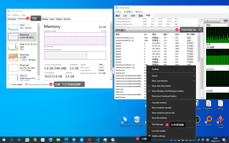Collapse Task Manager with Fewer details
229x143 pixels.
point(15,84)
